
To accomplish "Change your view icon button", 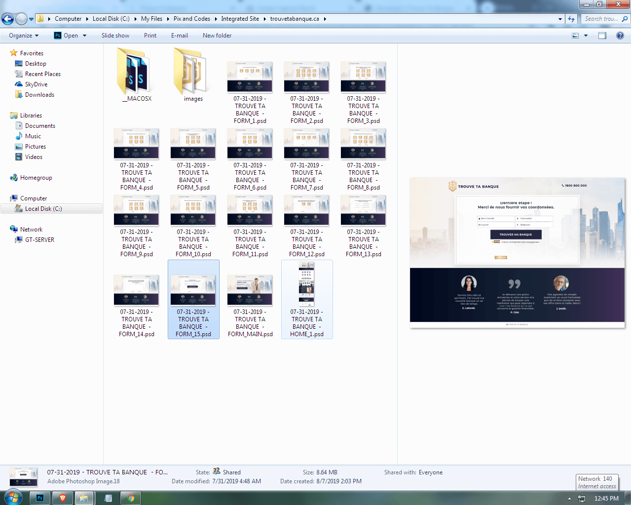I will [575, 36].
